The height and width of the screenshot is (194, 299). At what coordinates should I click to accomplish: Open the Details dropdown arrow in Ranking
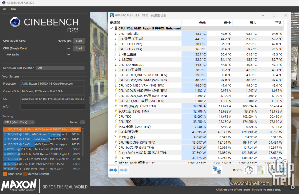coord(82,122)
